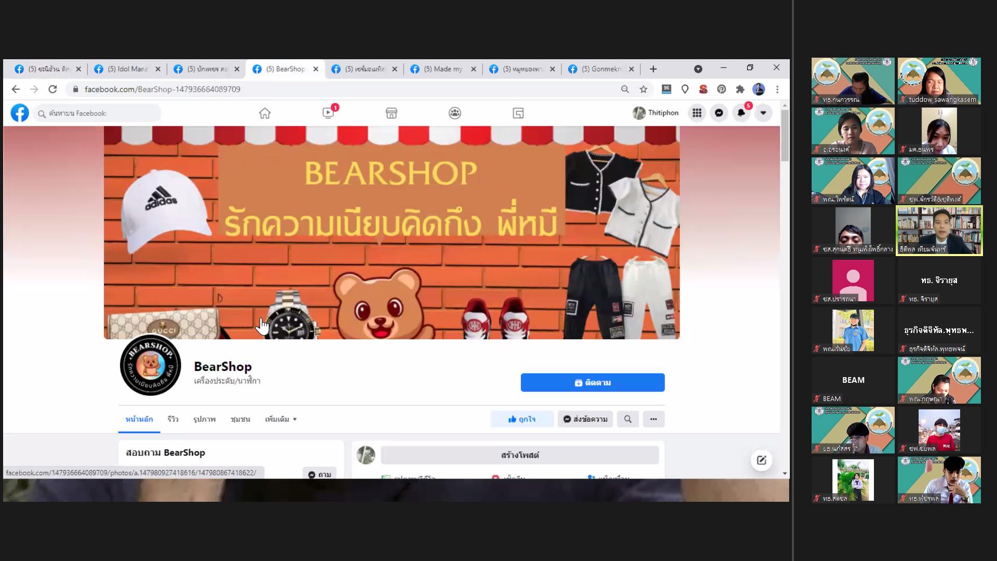The image size is (997, 561).
Task: Bookmark the page with the star icon
Action: (643, 89)
